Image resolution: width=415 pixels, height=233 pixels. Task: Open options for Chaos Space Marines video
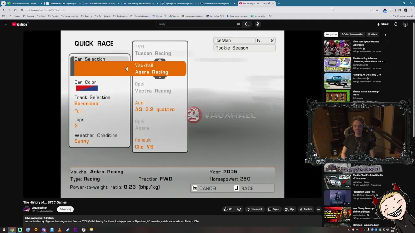(388, 42)
